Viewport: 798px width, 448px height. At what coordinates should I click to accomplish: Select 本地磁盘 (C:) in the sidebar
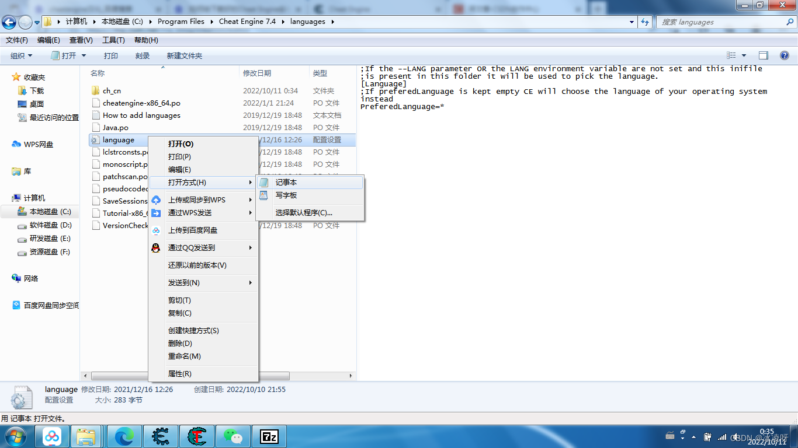pos(44,212)
